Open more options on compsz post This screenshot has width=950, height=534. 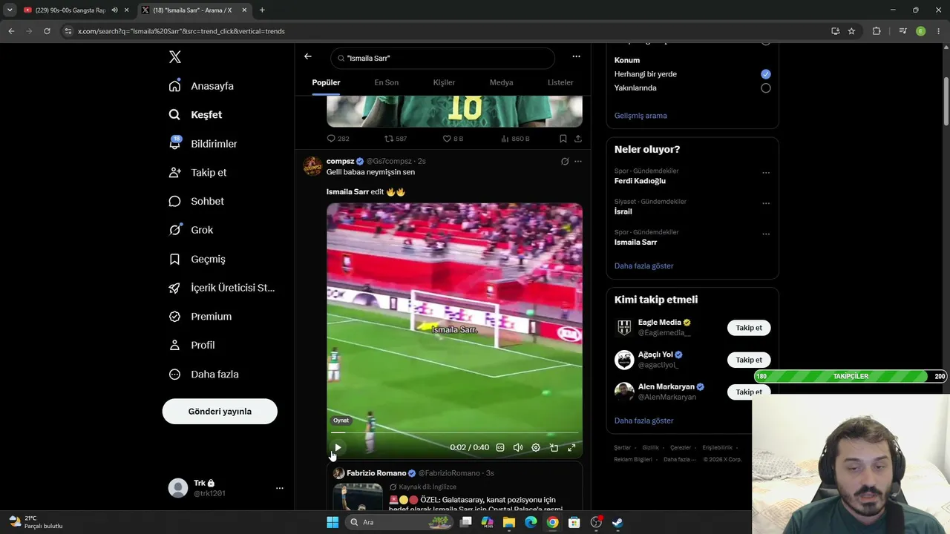click(x=578, y=161)
